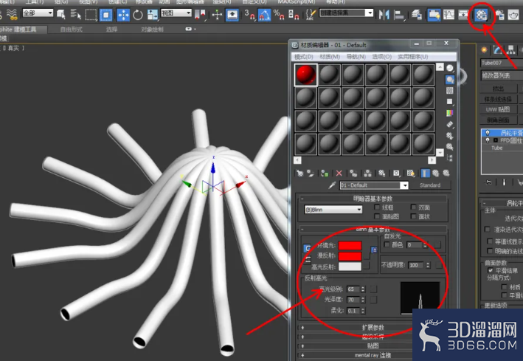523x361 pixels.
Task: Enable the 面贴图 (Face Map) checkbox
Action: point(377,216)
